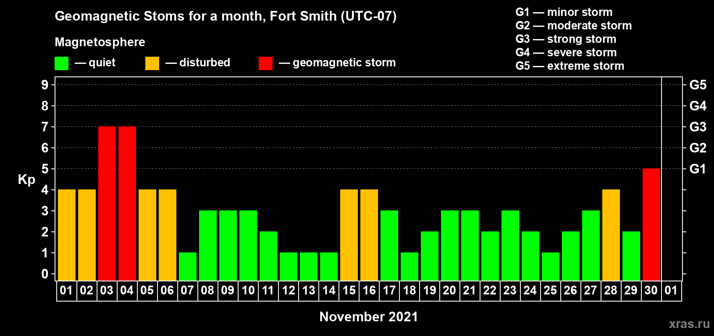Click the green bar for day 20
The image size is (714, 336).
pos(450,246)
